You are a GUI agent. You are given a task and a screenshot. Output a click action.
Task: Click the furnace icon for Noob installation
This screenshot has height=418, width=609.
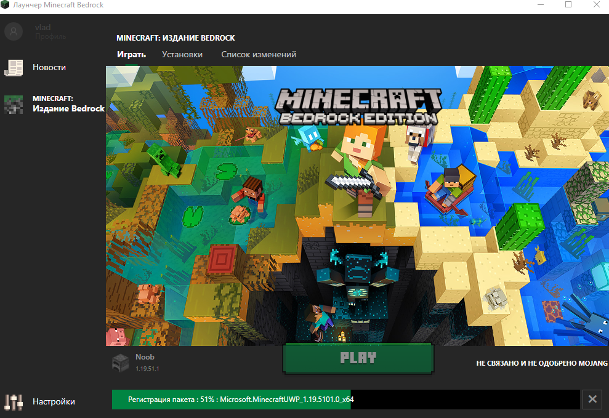121,363
